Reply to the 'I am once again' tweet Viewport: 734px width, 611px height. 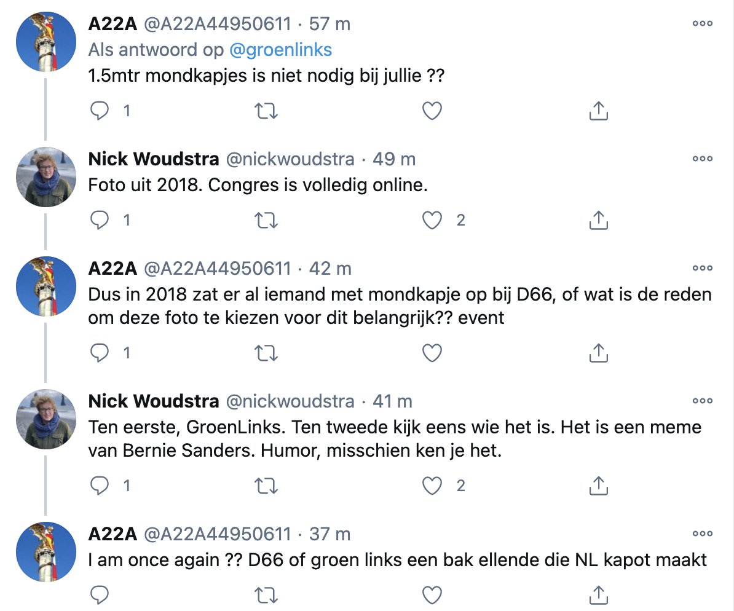[x=100, y=594]
